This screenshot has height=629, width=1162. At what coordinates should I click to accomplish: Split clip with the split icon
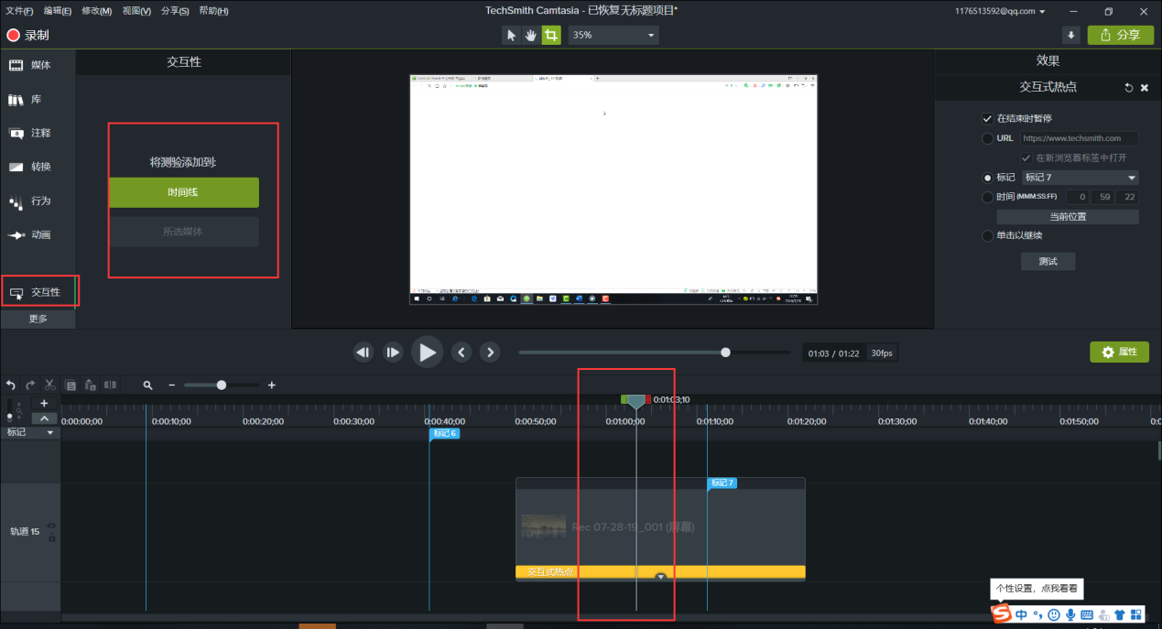coord(110,385)
